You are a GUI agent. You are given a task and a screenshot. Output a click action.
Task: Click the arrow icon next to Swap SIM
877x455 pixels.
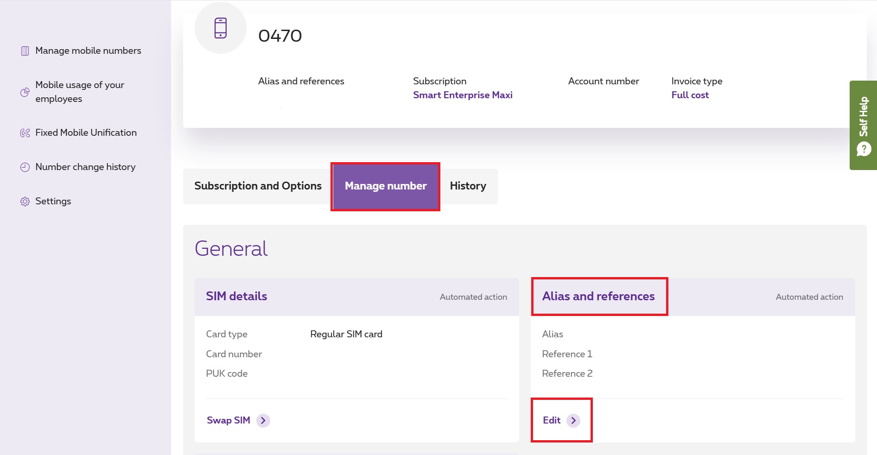pyautogui.click(x=263, y=420)
